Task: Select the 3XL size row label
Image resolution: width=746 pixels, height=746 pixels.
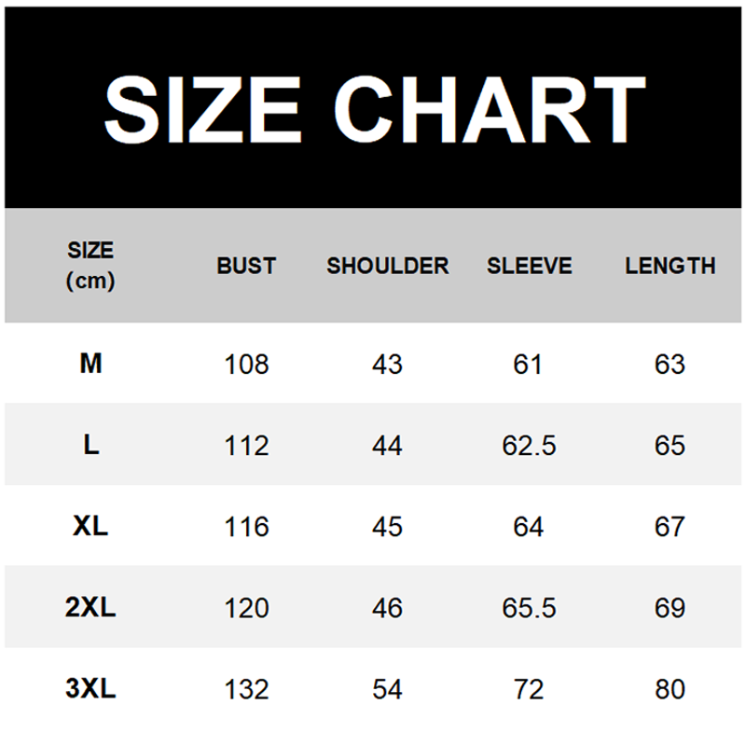Action: (90, 689)
